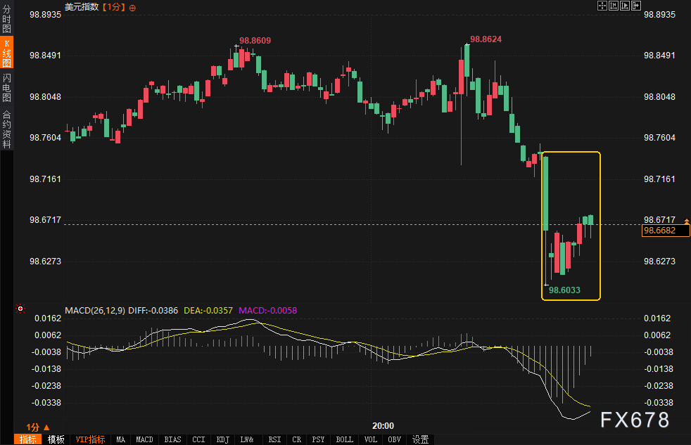The width and height of the screenshot is (691, 445).
Task: Enable the KDJ indicator
Action: [x=223, y=439]
